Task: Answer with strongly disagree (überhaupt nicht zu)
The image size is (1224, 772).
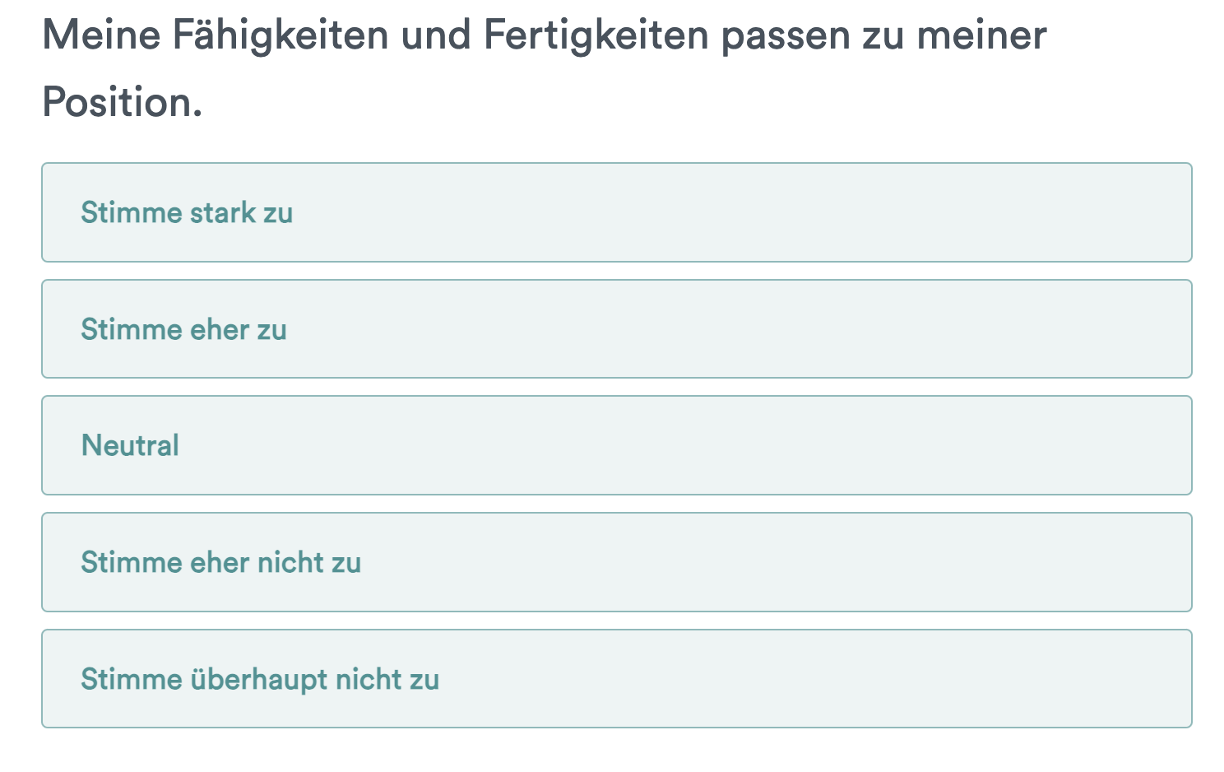Action: tap(616, 679)
